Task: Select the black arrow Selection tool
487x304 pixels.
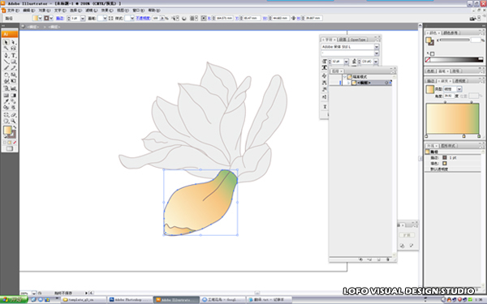Action: [6, 42]
